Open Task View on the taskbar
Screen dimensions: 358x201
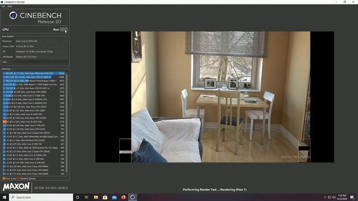87,197
